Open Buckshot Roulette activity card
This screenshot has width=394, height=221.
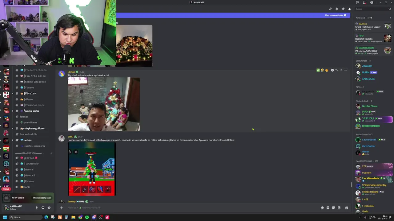(x=373, y=39)
